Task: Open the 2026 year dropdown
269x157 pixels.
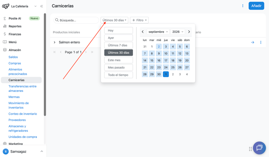Action: pos(177,32)
